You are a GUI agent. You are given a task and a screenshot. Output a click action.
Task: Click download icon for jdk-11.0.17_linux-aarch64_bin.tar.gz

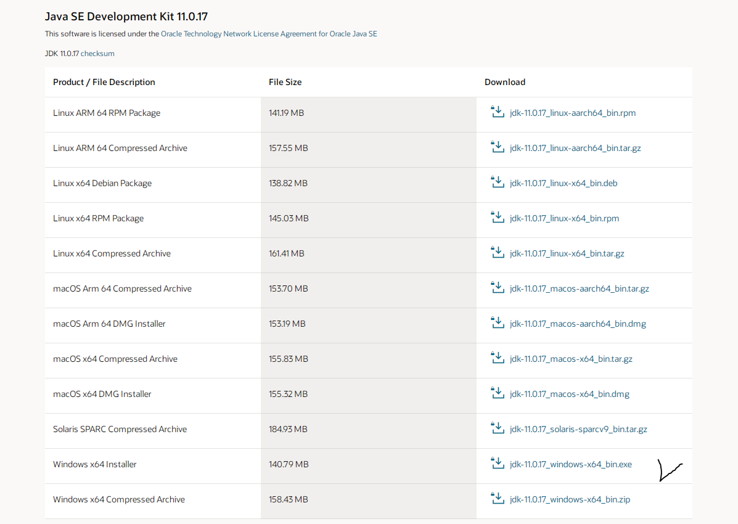497,147
